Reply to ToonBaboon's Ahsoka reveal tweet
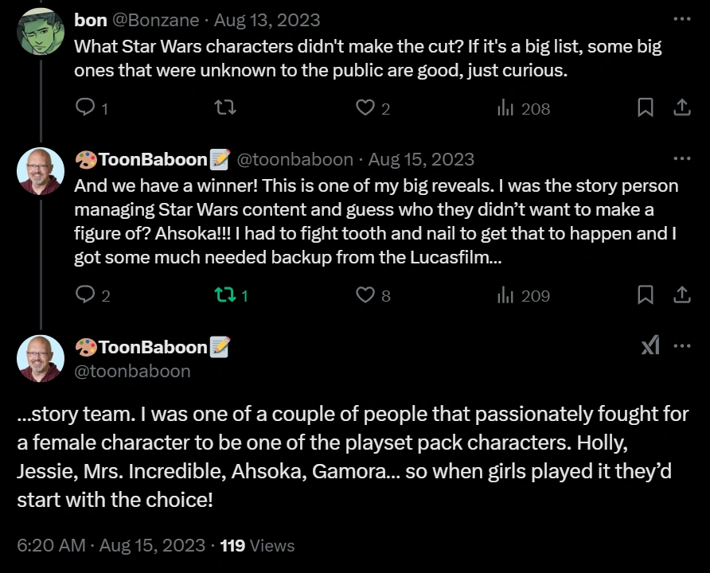The width and height of the screenshot is (710, 573). [85, 295]
